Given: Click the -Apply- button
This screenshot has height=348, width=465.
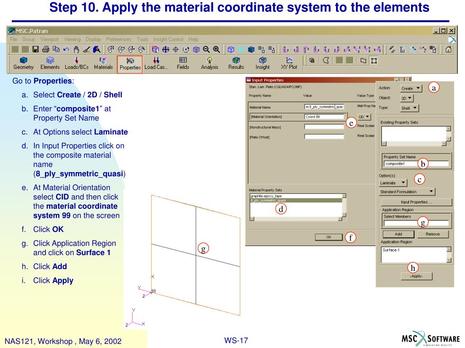Looking at the screenshot, I should (x=417, y=276).
